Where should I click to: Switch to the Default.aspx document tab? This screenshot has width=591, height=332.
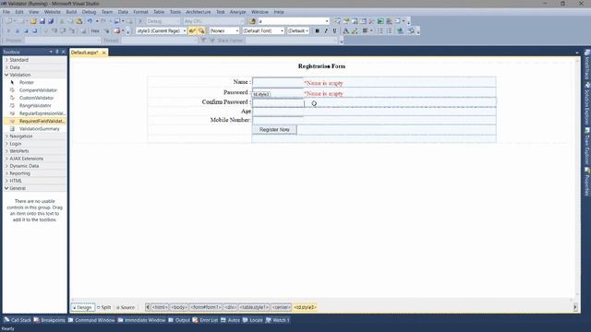pos(84,53)
